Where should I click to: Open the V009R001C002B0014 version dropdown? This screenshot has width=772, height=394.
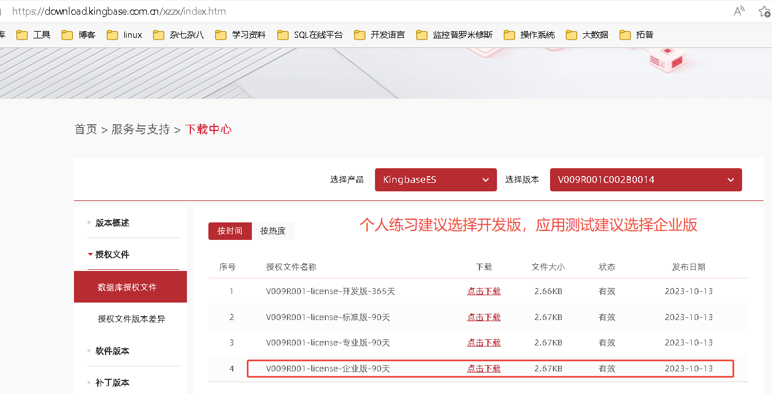[x=645, y=180]
